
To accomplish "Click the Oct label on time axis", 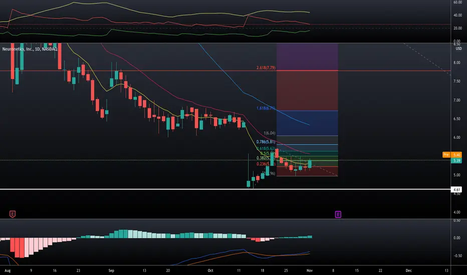I will coord(210,270).
